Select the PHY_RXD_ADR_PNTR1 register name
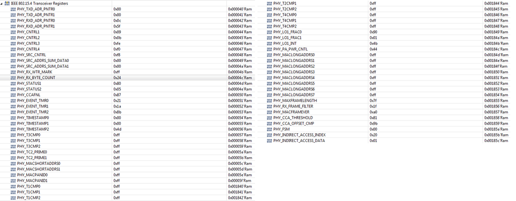This screenshot has width=516, height=201. coord(36,26)
